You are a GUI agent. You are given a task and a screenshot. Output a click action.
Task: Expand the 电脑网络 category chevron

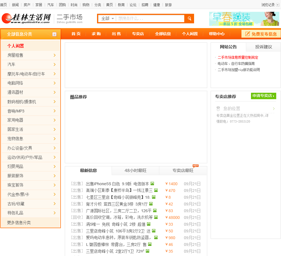pos(55,83)
